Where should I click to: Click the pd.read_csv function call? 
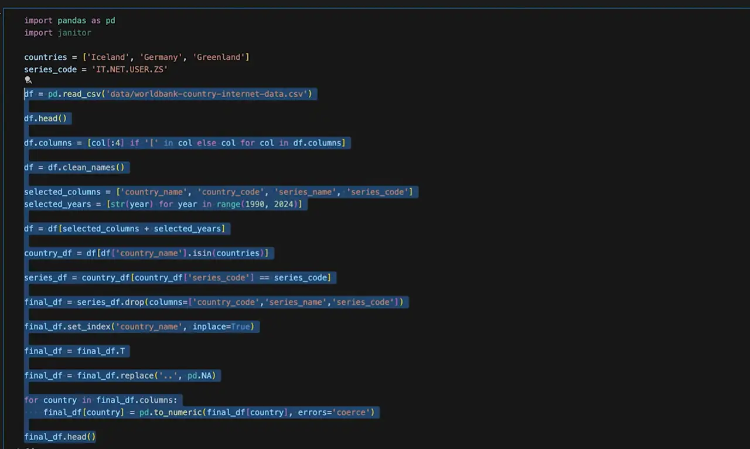click(x=88, y=94)
